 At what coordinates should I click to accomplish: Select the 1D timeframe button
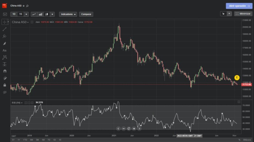pos(14,14)
